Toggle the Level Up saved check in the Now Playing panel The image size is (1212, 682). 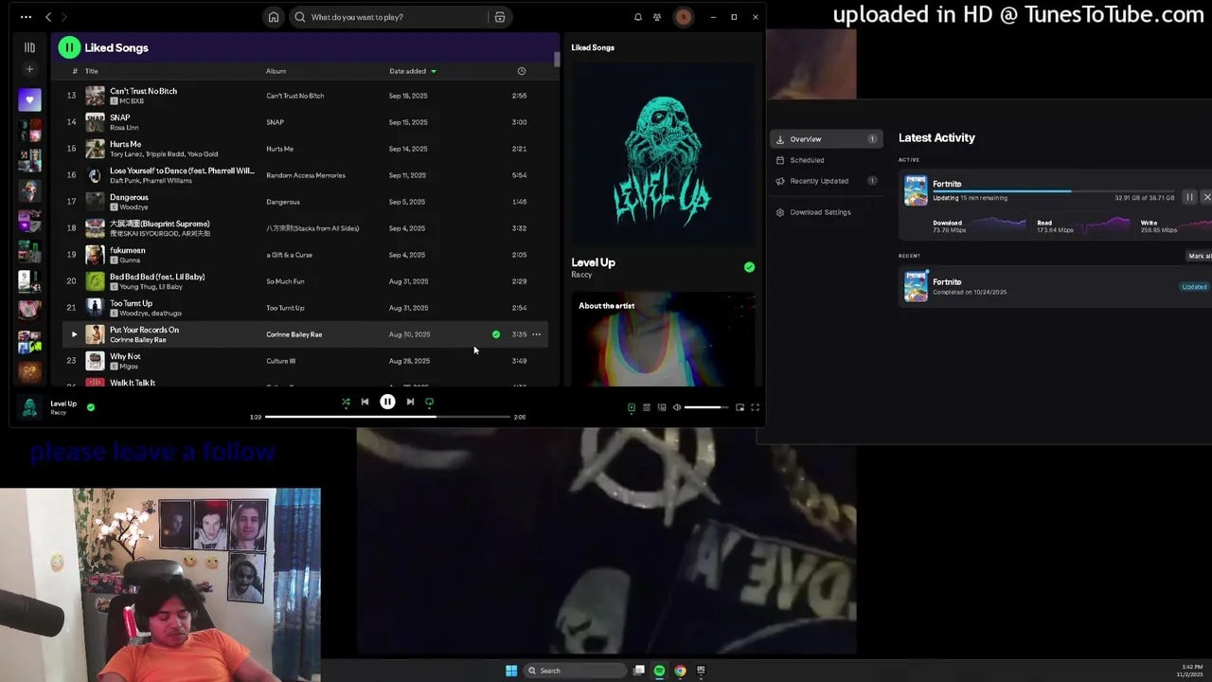coord(749,267)
